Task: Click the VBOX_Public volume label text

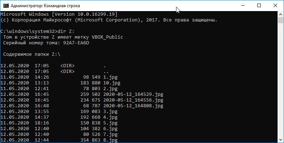Action: [108, 37]
